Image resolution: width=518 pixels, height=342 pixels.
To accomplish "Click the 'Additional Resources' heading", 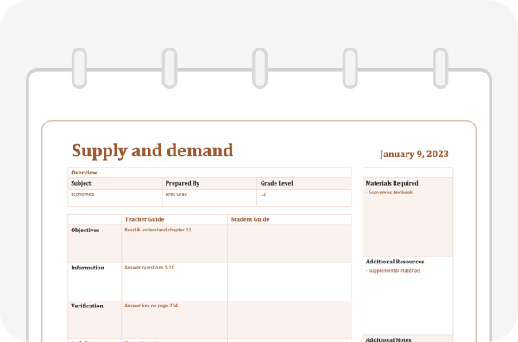I will click(395, 262).
